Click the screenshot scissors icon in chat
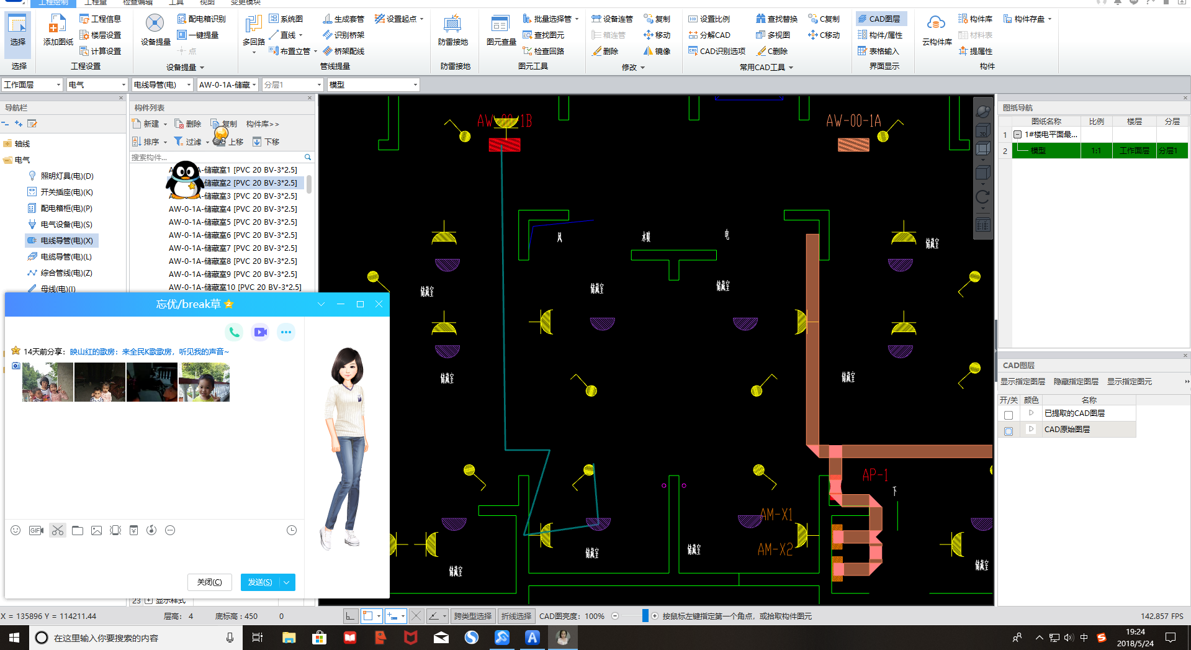 (58, 530)
